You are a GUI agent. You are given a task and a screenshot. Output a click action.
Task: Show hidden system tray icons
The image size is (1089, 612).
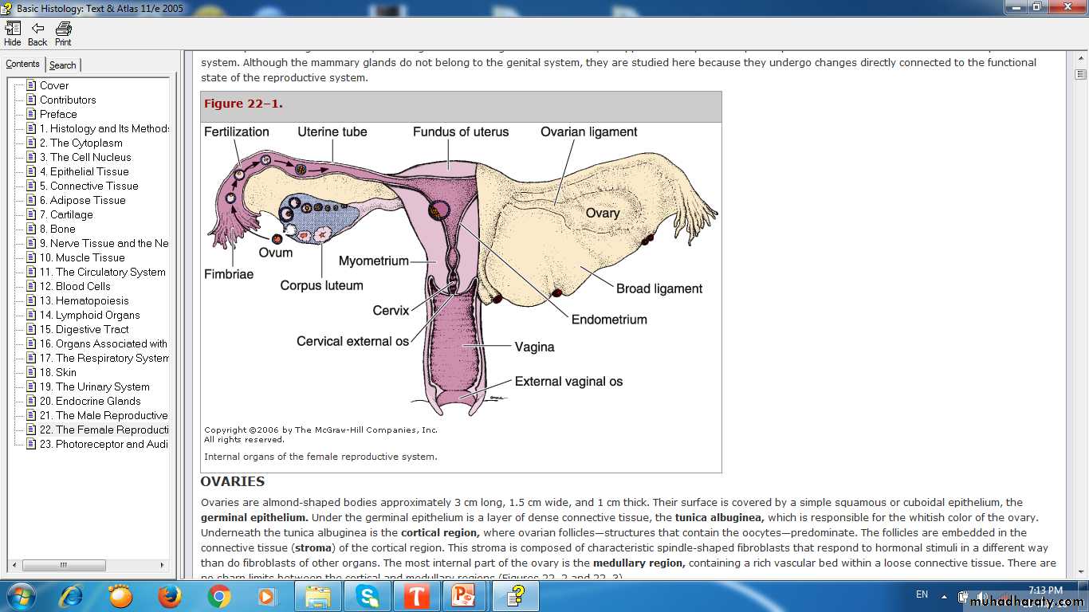[944, 596]
